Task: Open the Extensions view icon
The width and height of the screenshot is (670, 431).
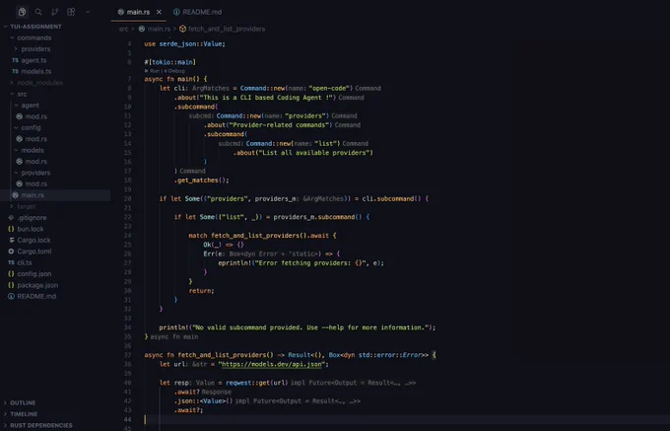Action: tap(71, 12)
